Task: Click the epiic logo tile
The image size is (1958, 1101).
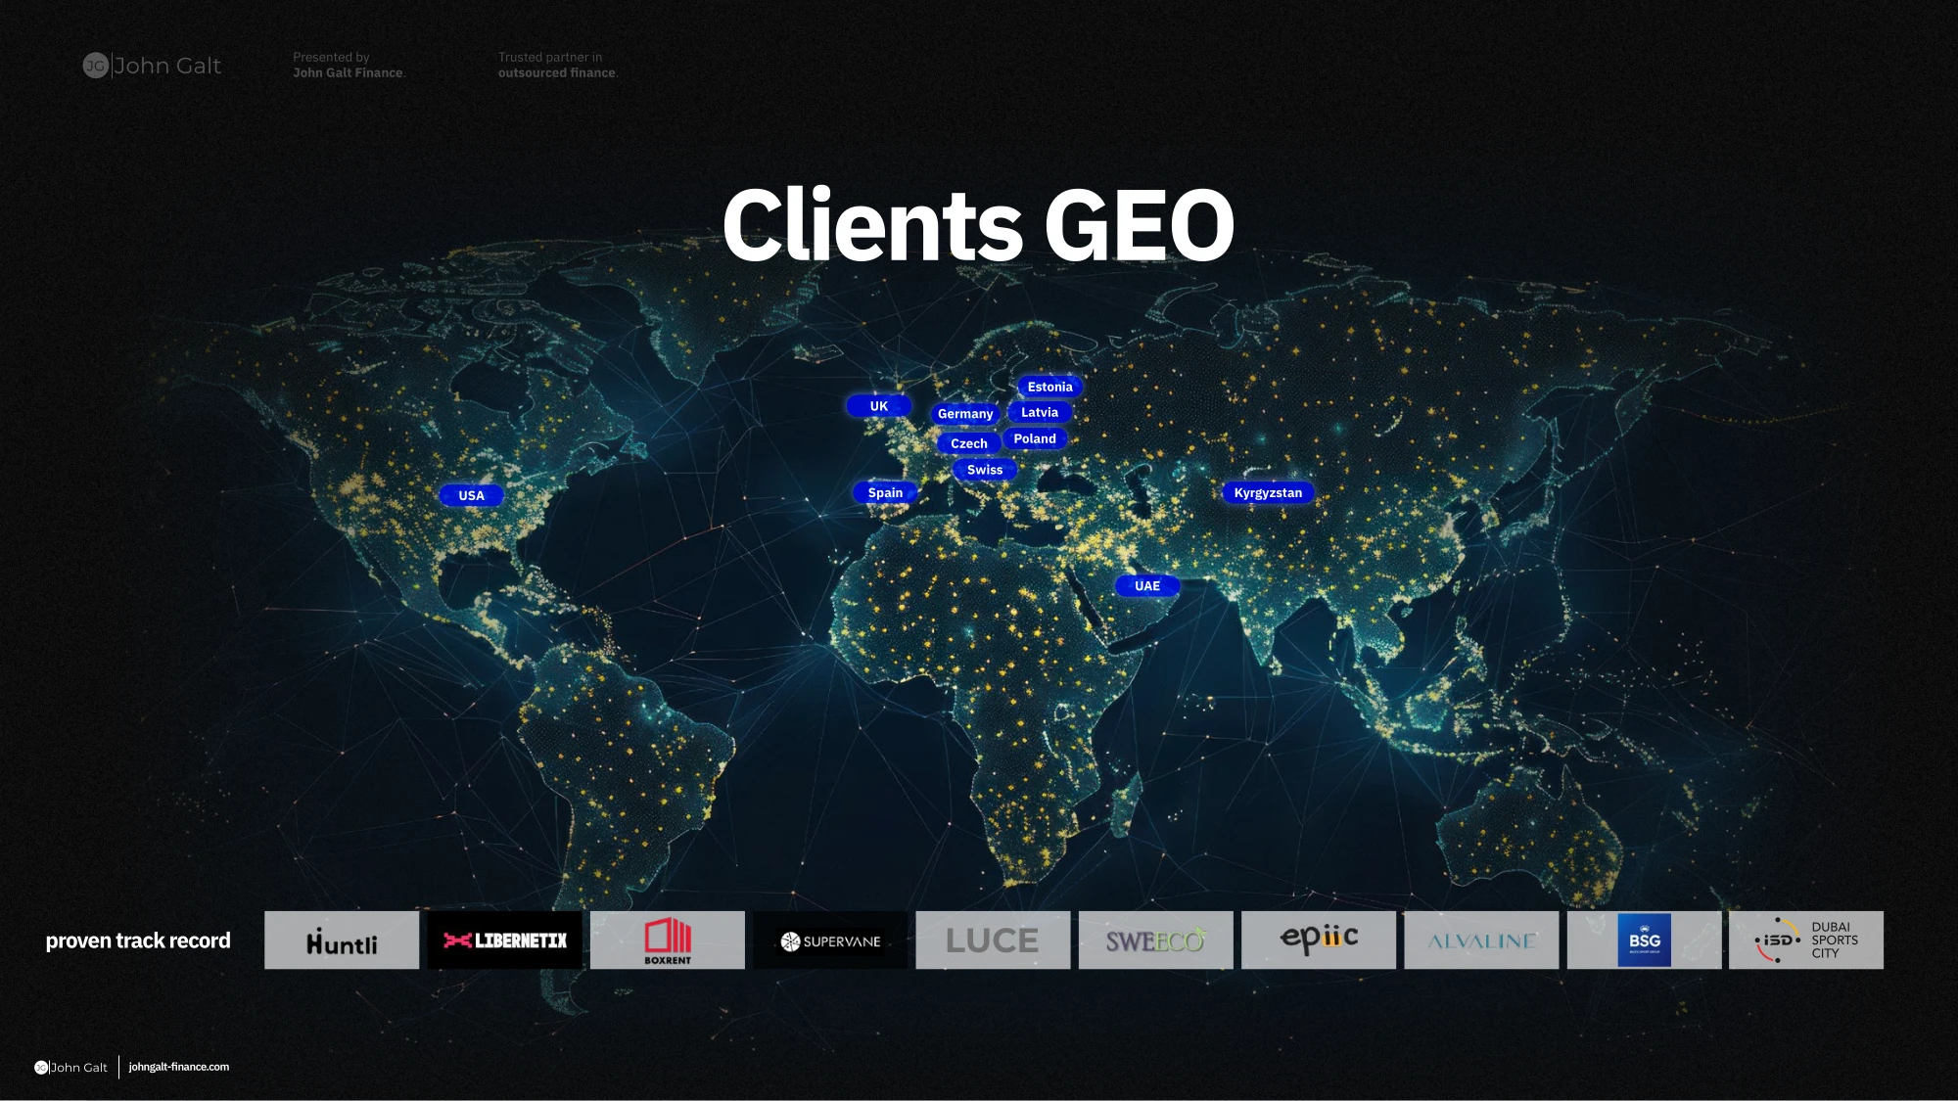Action: click(x=1319, y=940)
